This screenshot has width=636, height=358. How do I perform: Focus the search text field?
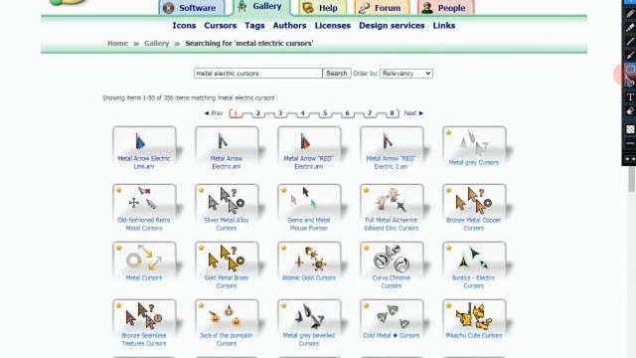point(258,74)
